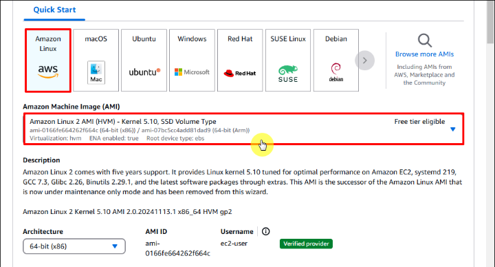Show more OS options with right arrow
The height and width of the screenshot is (267, 495).
click(x=364, y=61)
